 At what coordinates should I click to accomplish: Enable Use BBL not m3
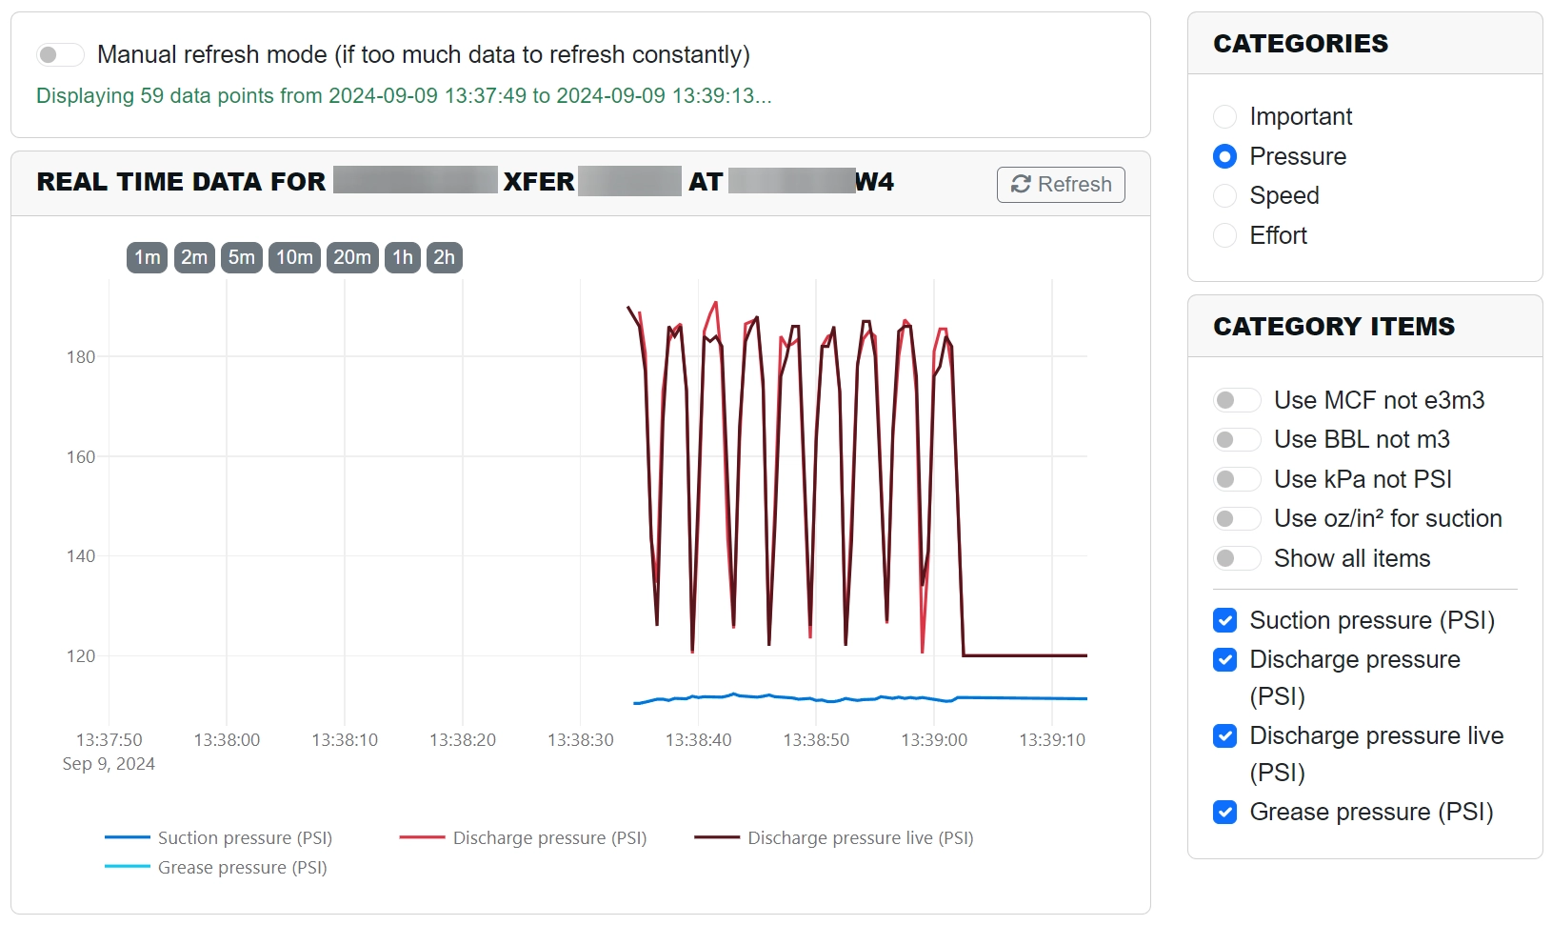pos(1237,439)
